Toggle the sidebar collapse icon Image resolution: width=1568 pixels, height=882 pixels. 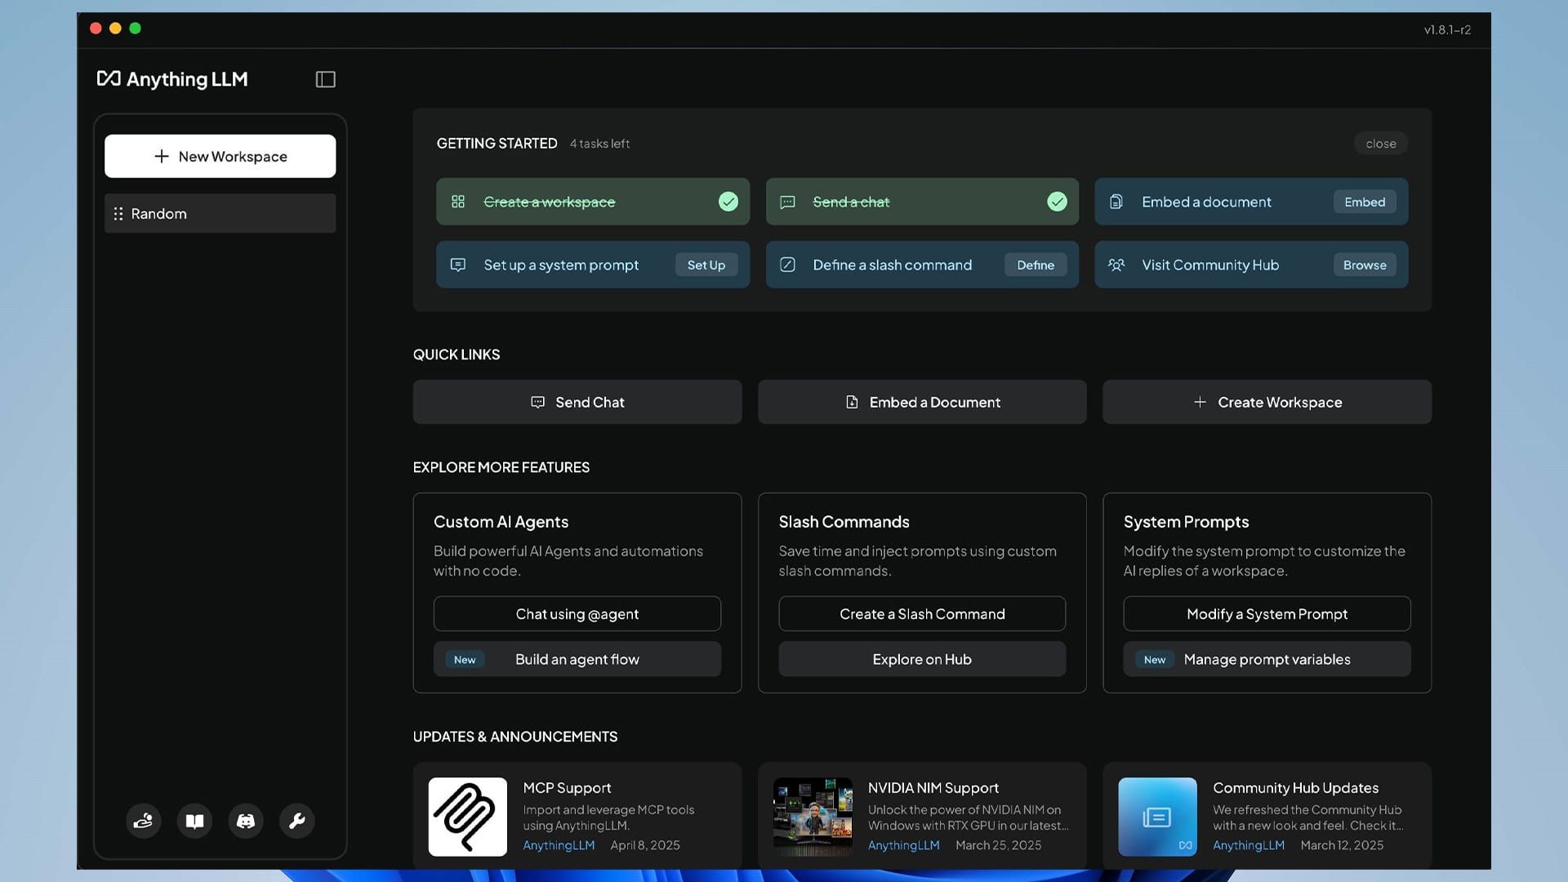point(325,79)
